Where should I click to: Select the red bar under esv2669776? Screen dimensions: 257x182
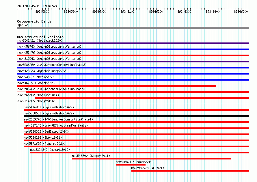point(136,122)
